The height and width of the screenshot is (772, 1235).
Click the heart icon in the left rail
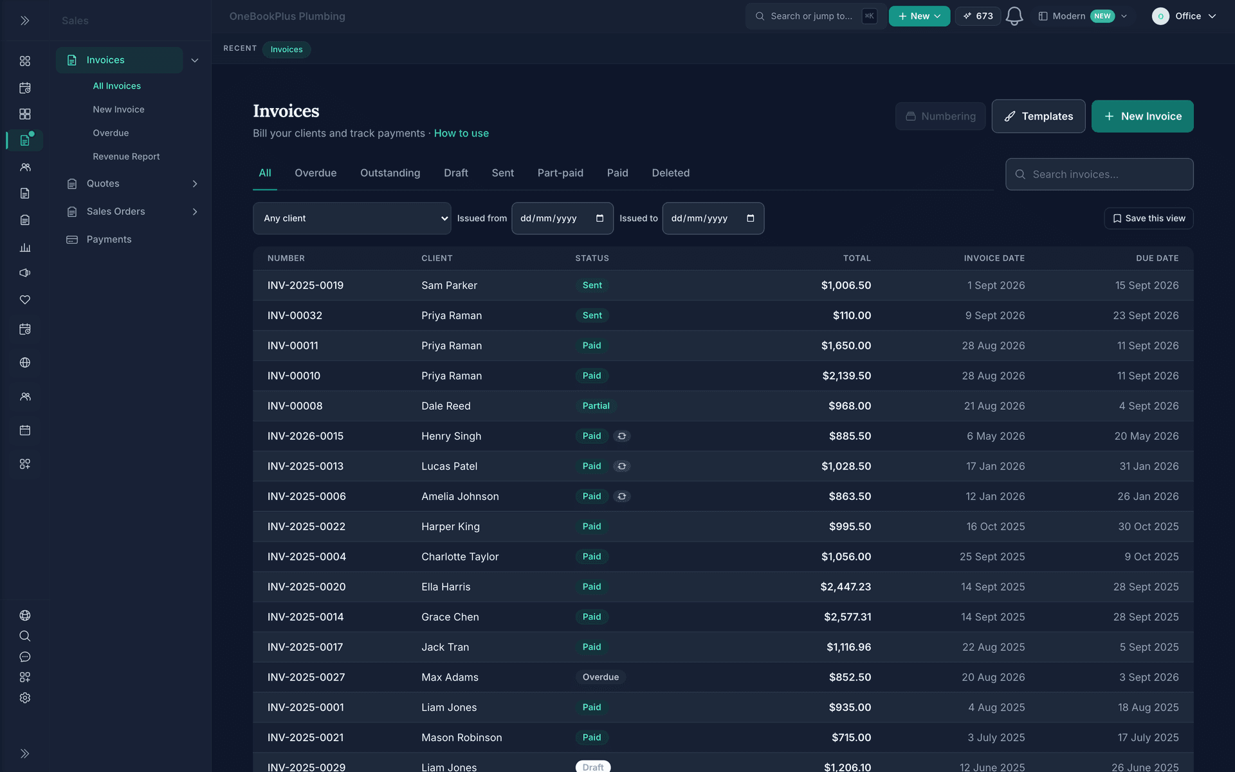25,300
